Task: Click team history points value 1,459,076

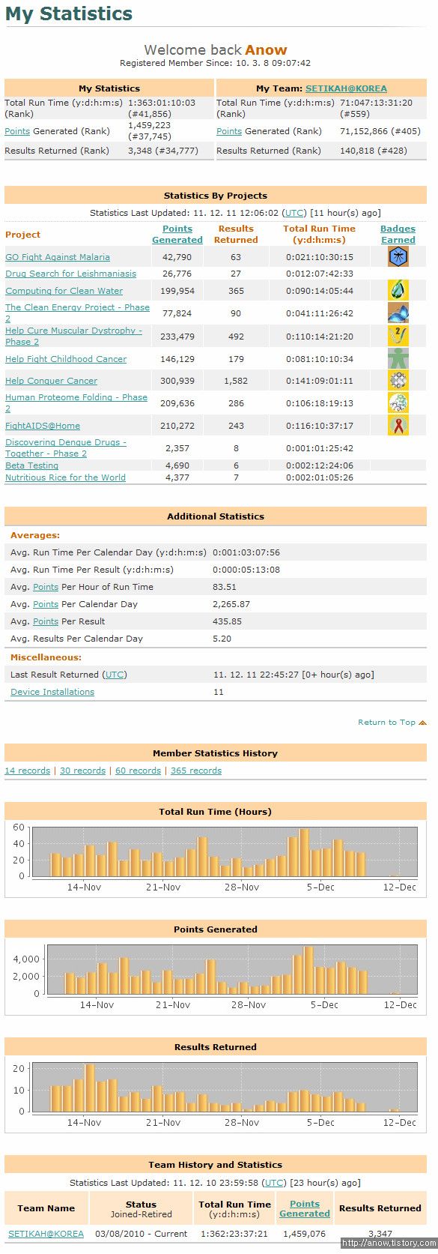Action: coord(305,1234)
